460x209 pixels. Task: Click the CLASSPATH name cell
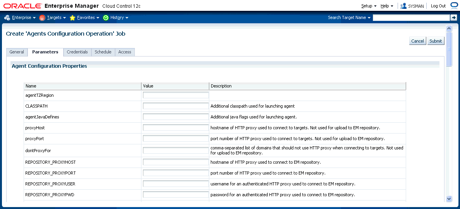click(83, 106)
